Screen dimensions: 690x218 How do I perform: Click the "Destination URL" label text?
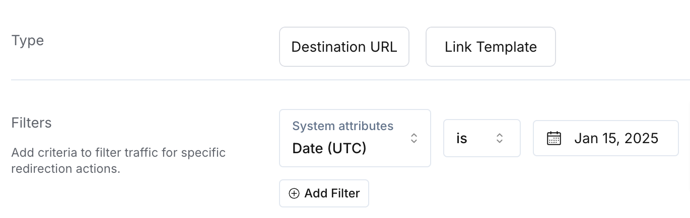[x=344, y=47]
